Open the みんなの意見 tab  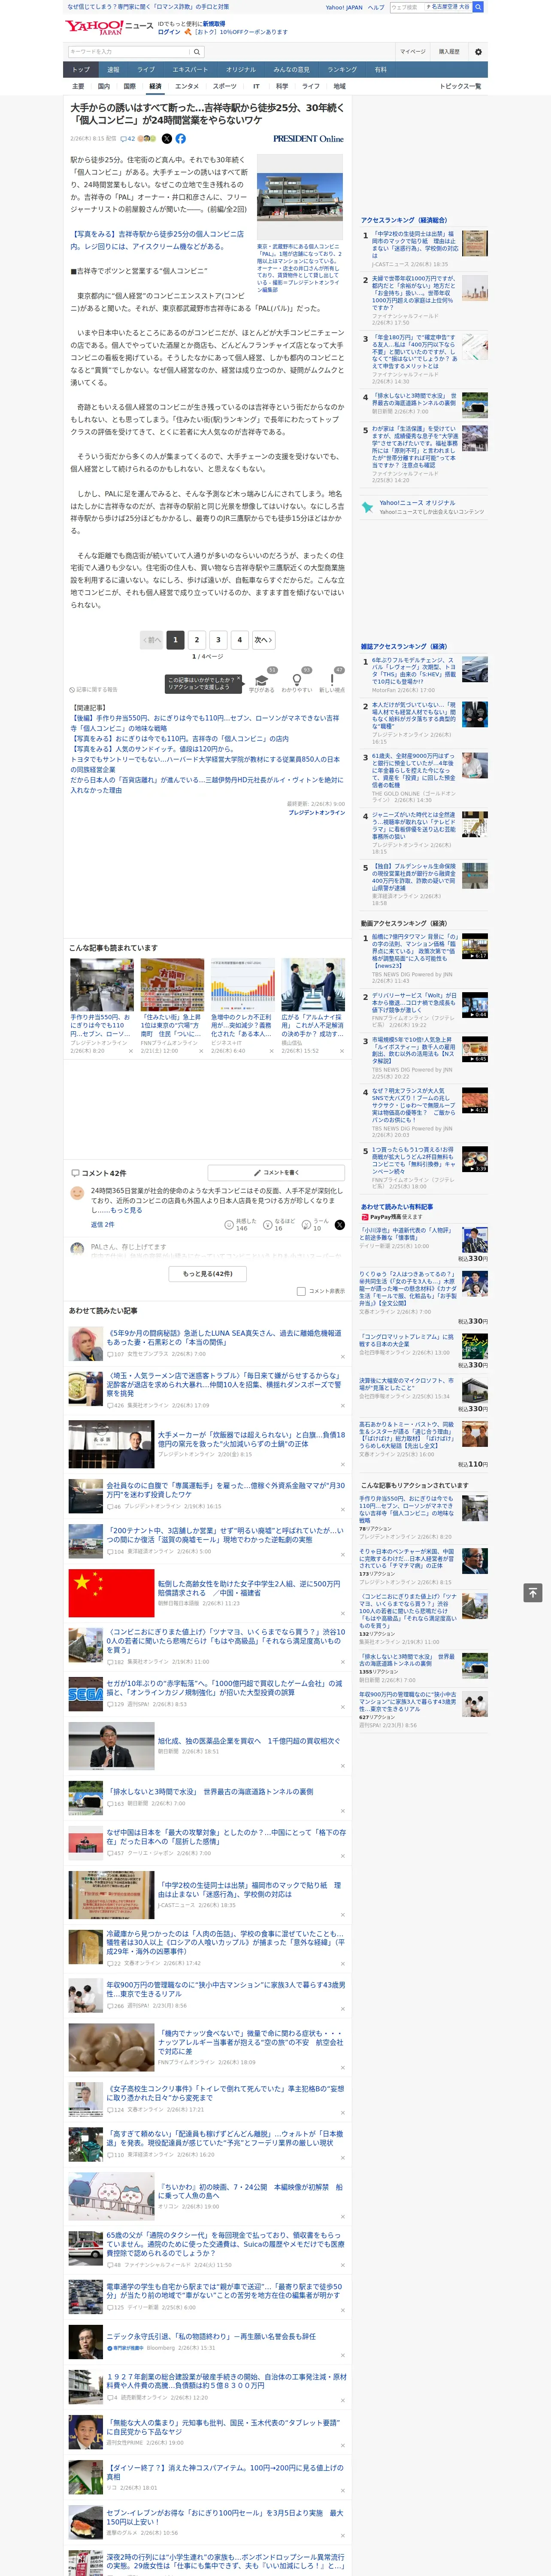291,70
